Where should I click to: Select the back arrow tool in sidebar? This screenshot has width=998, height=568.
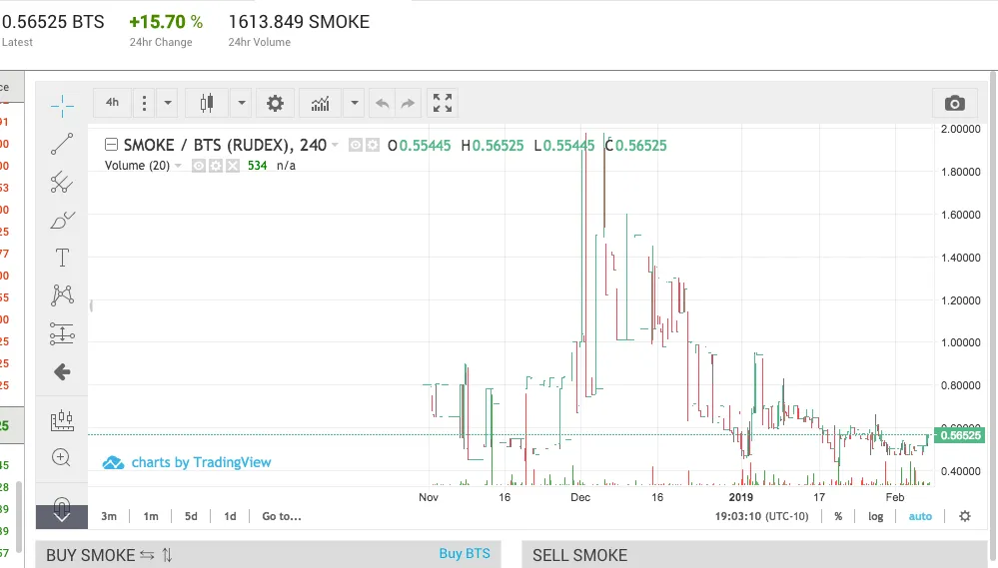pyautogui.click(x=62, y=372)
